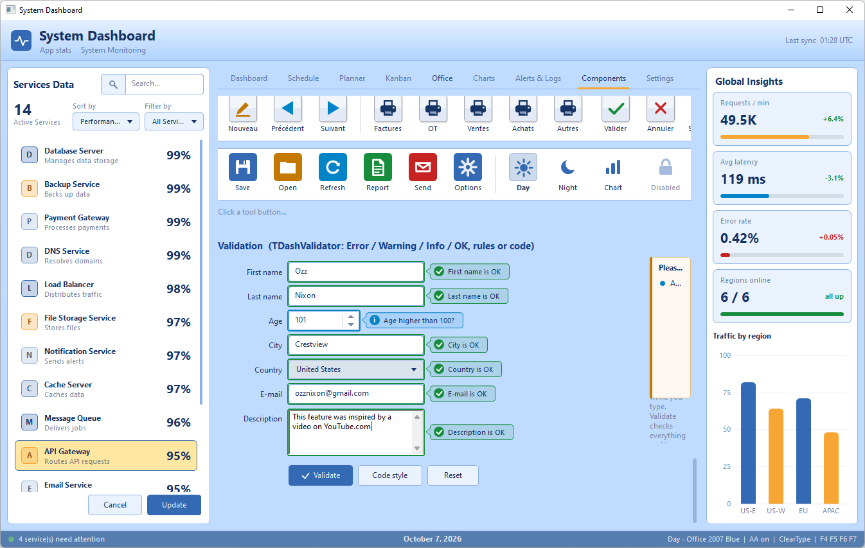
Task: Click the Requests / min progress bar
Action: coord(782,137)
